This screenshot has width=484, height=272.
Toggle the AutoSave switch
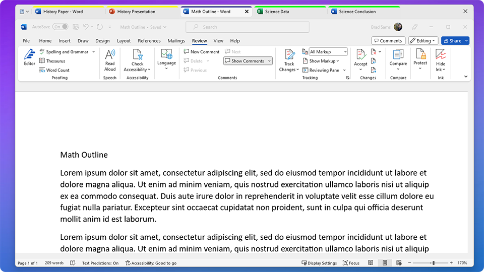pos(60,27)
